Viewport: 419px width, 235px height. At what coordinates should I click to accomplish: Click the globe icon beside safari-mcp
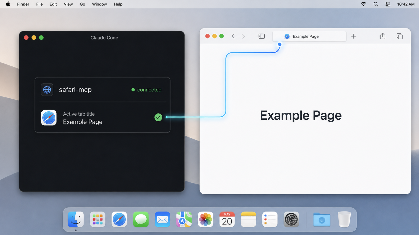click(47, 90)
